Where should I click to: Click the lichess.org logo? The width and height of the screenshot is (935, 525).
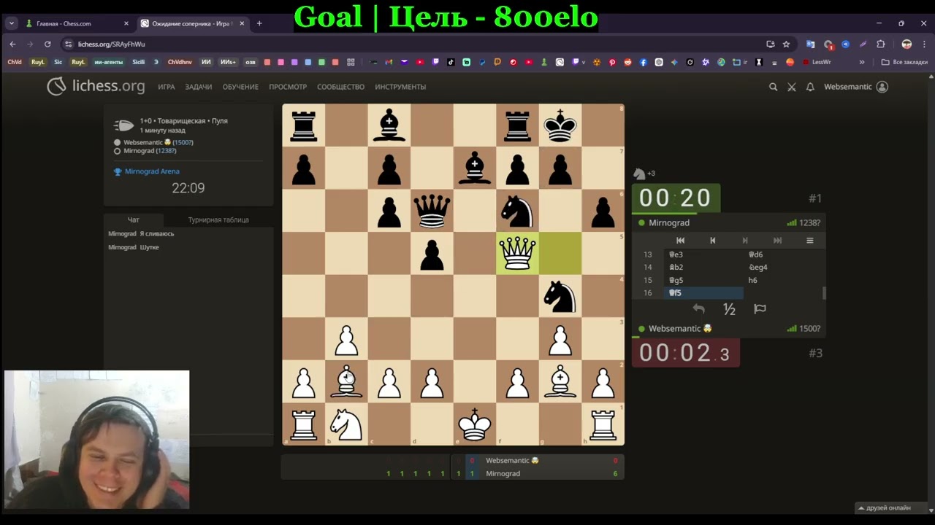[x=96, y=87]
